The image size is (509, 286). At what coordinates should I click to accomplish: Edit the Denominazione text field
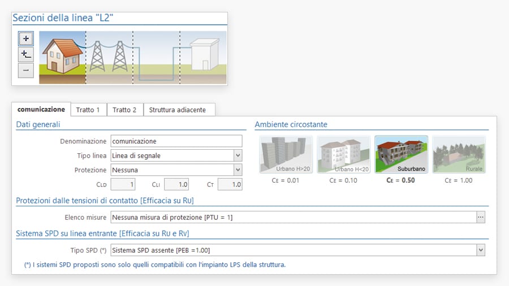pyautogui.click(x=176, y=141)
